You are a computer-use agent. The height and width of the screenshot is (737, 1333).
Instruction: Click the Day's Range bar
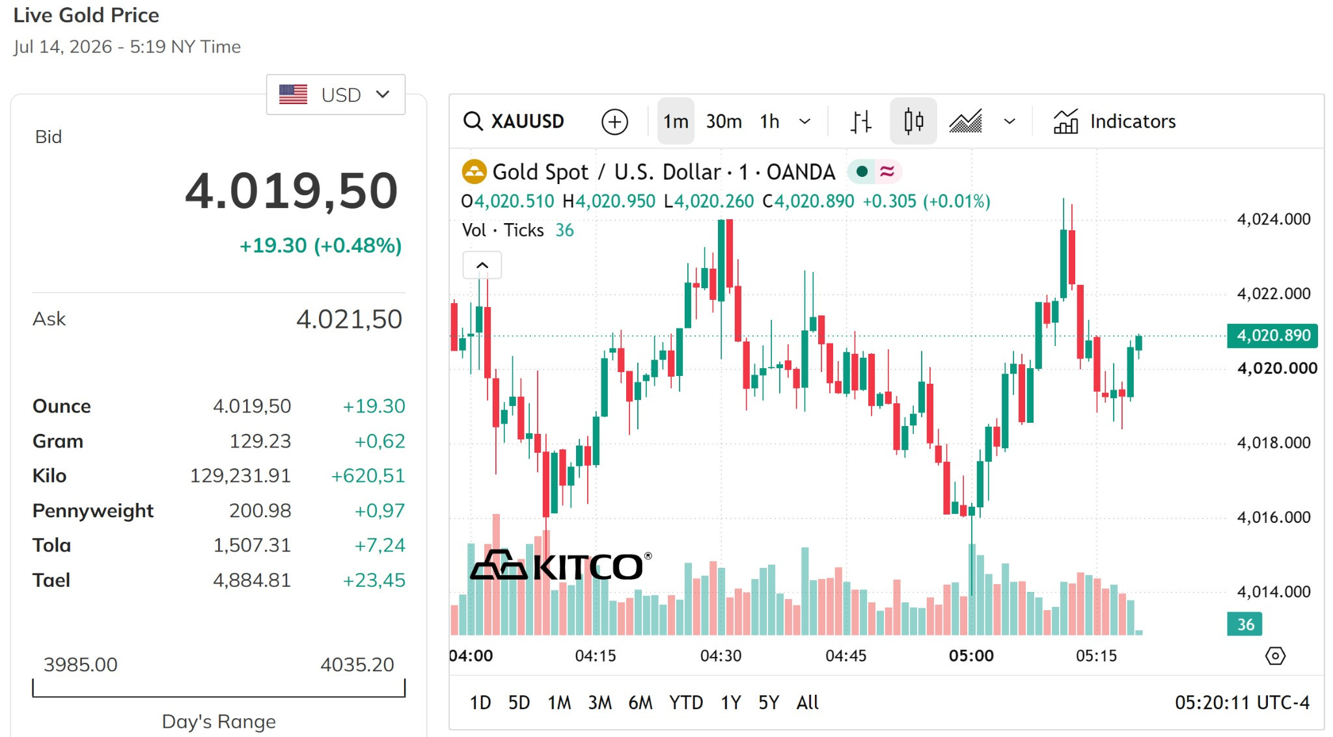point(219,688)
